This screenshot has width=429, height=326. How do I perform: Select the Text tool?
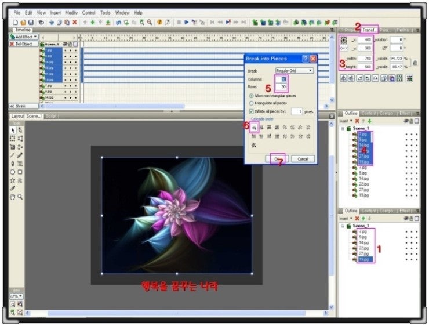point(20,164)
